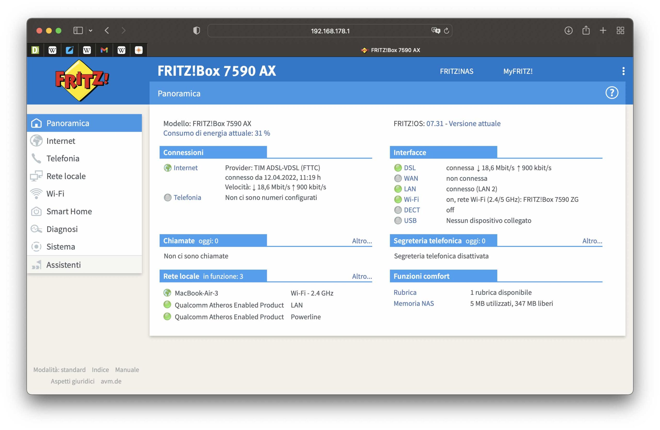Open the Wi-Fi menu item

click(55, 194)
